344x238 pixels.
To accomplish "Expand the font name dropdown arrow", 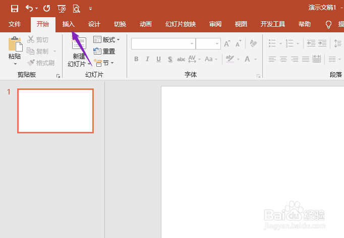I will (x=192, y=43).
